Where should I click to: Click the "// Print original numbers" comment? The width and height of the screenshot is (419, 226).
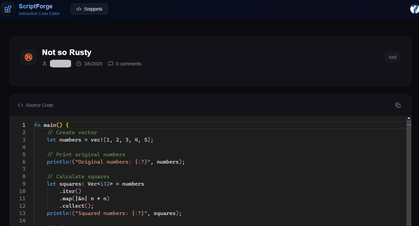pyautogui.click(x=86, y=155)
